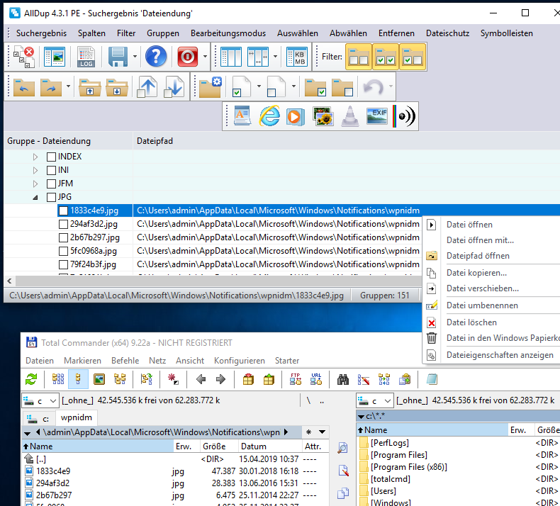Open the Bearbeitungsmodus menu
560x506 pixels.
click(228, 33)
